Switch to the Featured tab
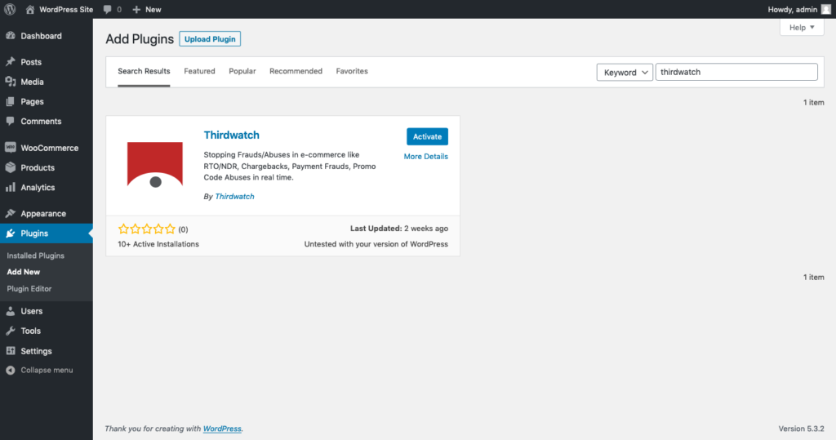The image size is (836, 440). tap(199, 71)
